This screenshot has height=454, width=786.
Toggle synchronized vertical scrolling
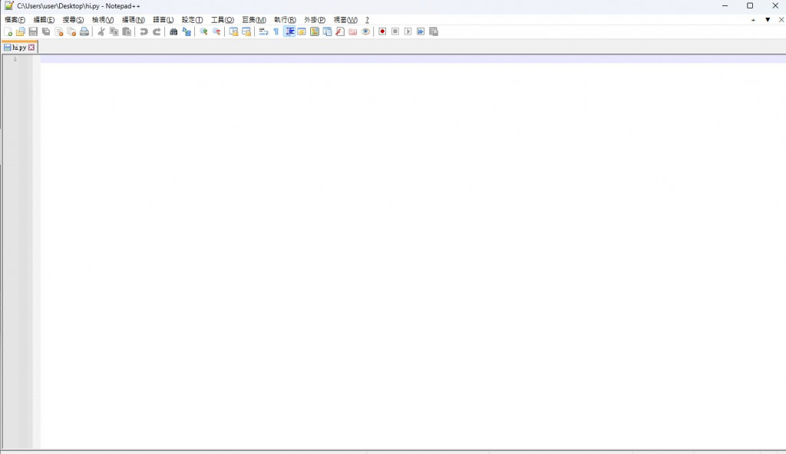233,31
